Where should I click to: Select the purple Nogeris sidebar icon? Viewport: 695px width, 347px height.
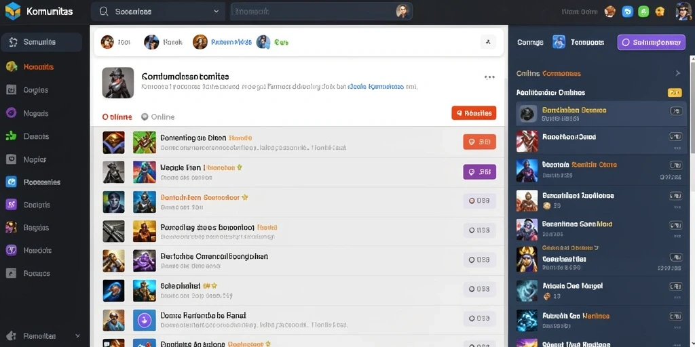point(12,113)
